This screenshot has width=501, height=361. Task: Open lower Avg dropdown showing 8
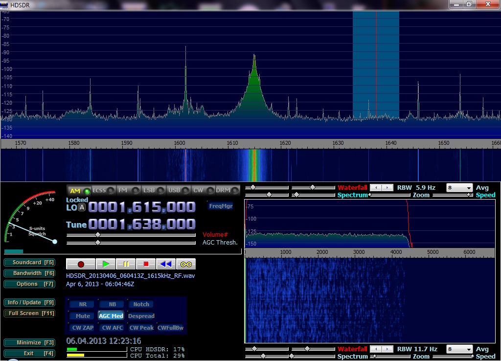coord(459,349)
